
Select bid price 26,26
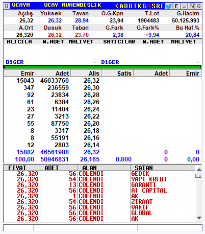click(91, 102)
